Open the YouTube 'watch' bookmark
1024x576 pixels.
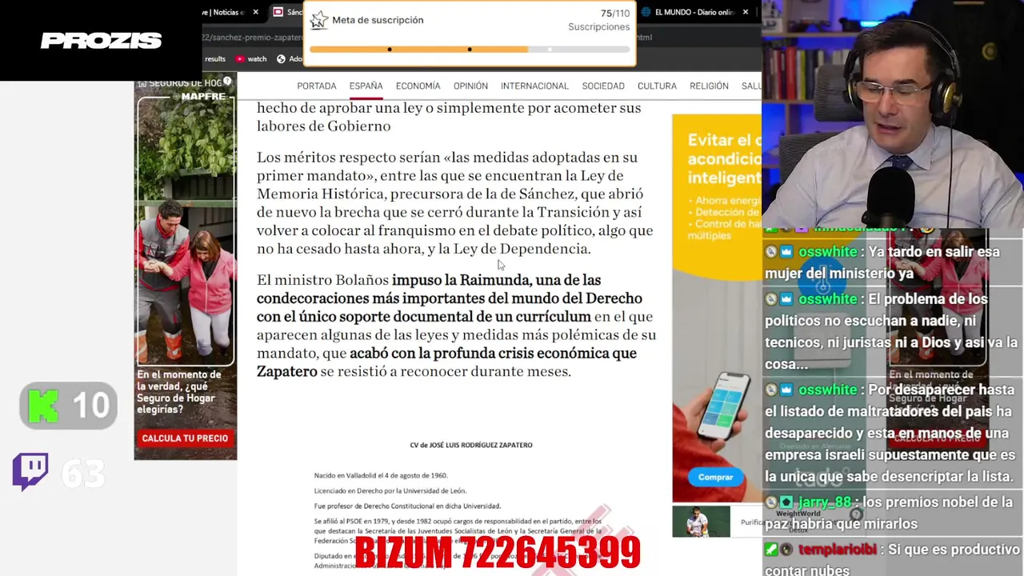tap(251, 58)
